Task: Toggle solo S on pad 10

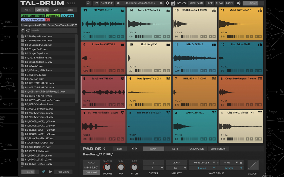Action: [x=164, y=71]
